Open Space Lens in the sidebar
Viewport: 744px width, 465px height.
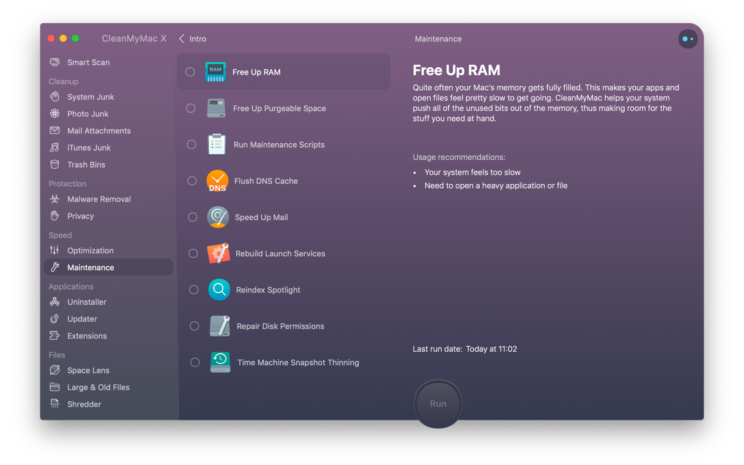tap(108, 370)
